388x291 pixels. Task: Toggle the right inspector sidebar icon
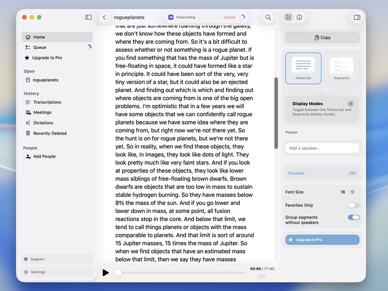coord(357,17)
